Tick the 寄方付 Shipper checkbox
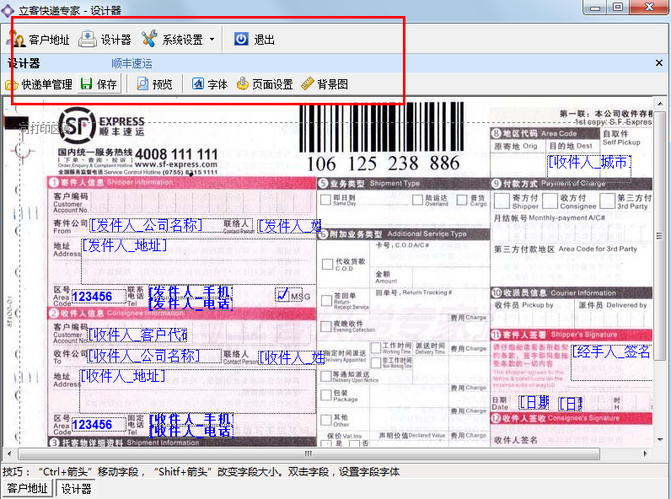Screen dimensions: 671x499 (x=502, y=201)
